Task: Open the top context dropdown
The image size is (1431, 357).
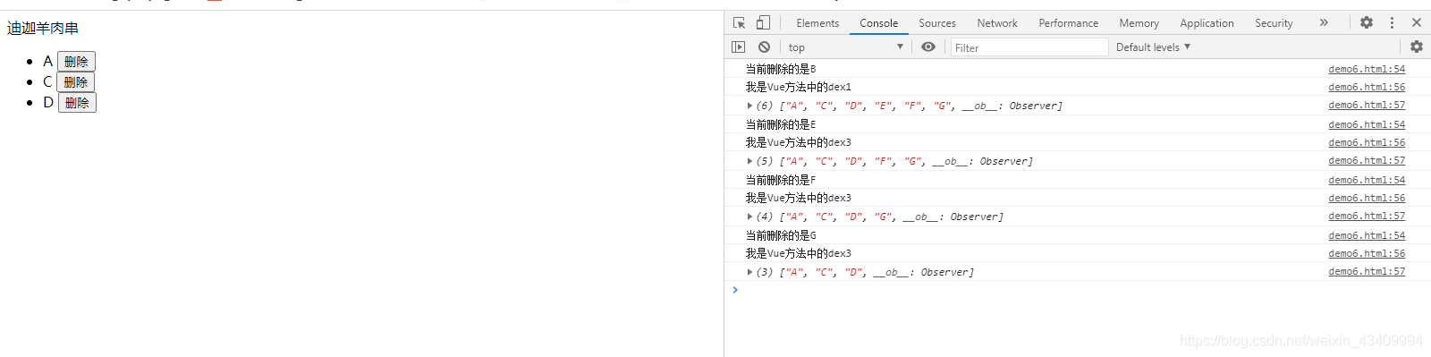Action: [845, 47]
